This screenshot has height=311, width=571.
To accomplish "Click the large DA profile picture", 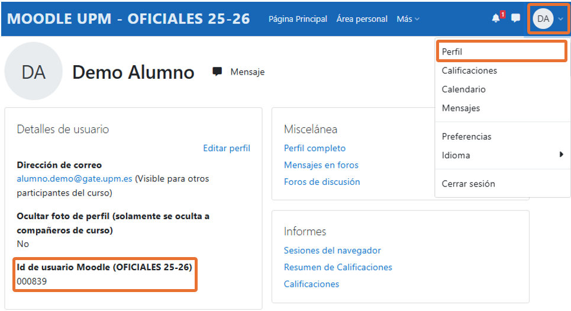I will (x=34, y=71).
